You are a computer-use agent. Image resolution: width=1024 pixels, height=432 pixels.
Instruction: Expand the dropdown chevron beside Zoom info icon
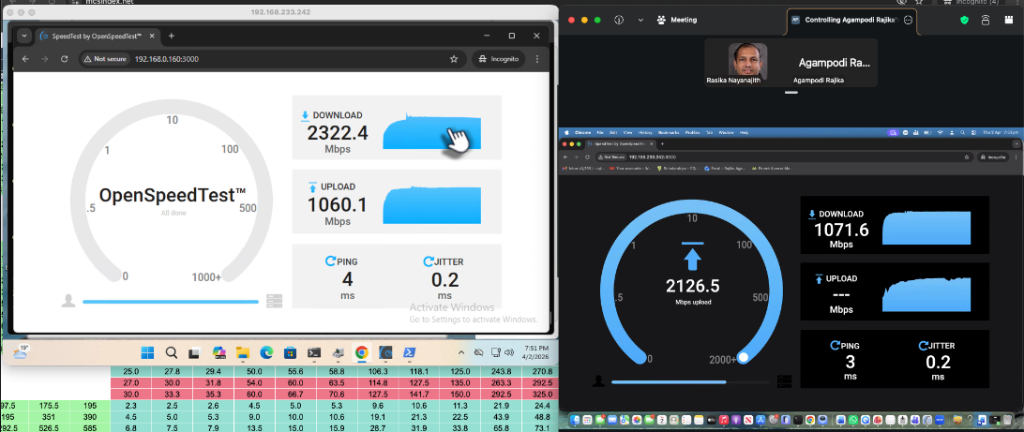(640, 20)
